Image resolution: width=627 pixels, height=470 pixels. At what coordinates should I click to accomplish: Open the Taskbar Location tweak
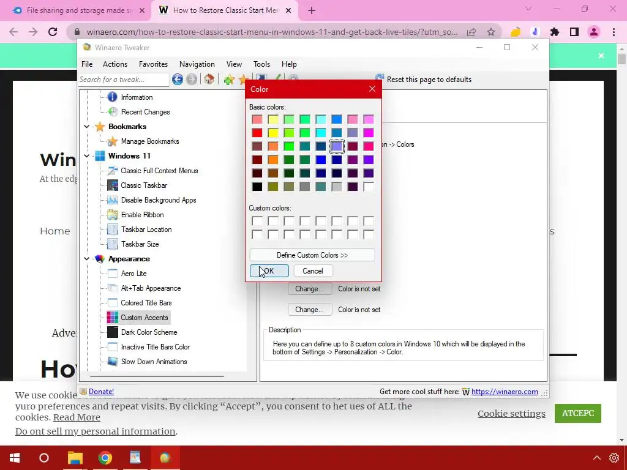tap(146, 229)
